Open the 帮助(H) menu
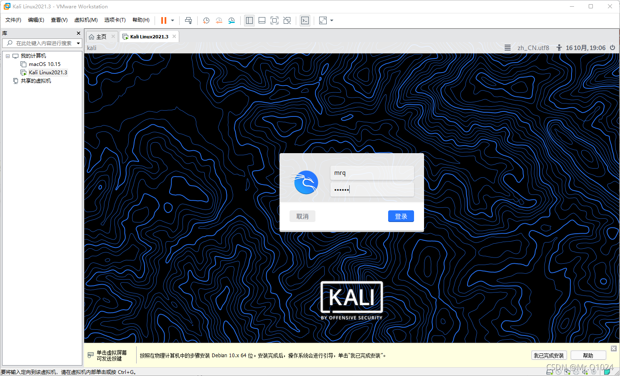The image size is (620, 376). tap(141, 20)
